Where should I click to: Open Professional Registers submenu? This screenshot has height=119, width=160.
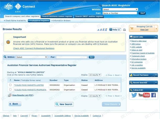point(39,21)
